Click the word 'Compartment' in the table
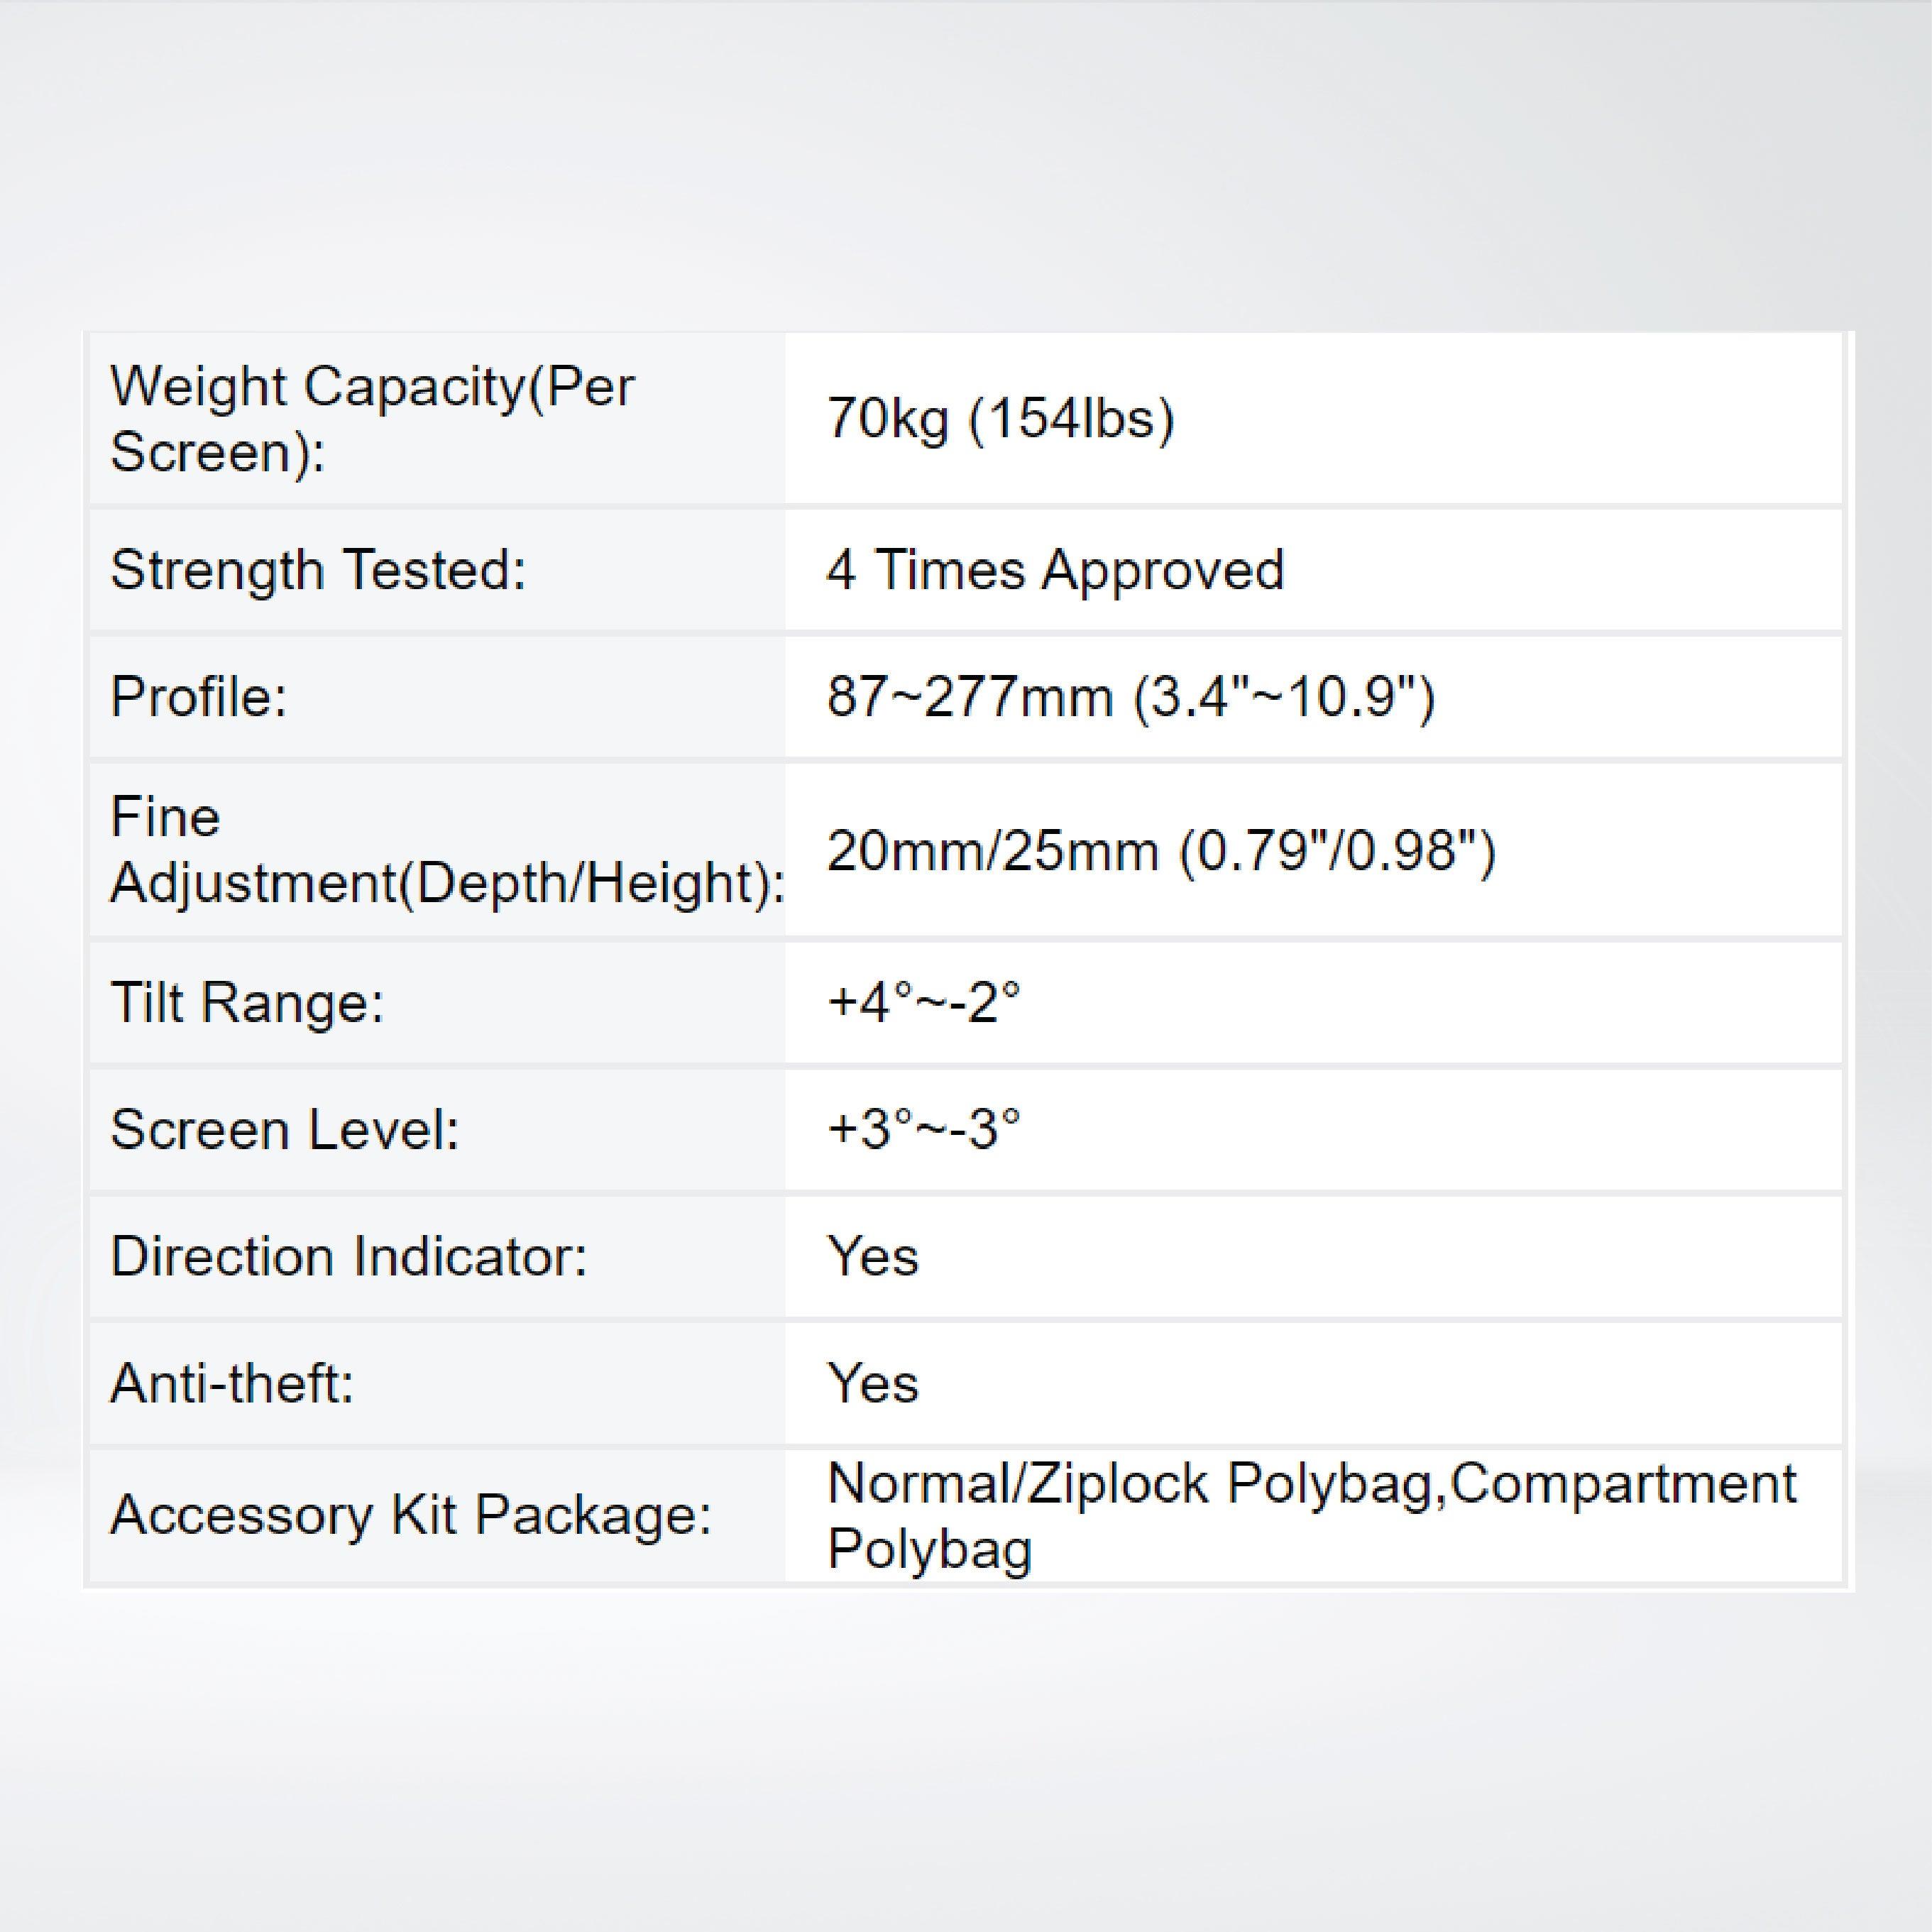 1622,1483
